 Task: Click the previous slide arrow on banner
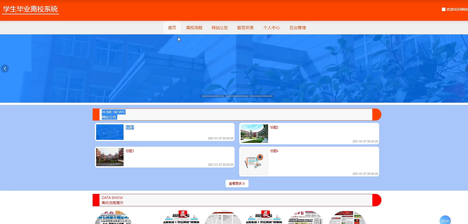(x=5, y=68)
